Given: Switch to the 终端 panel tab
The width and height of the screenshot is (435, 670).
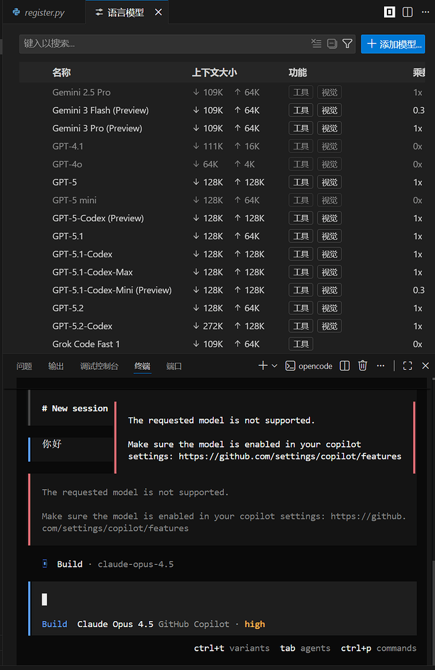Looking at the screenshot, I should point(142,366).
